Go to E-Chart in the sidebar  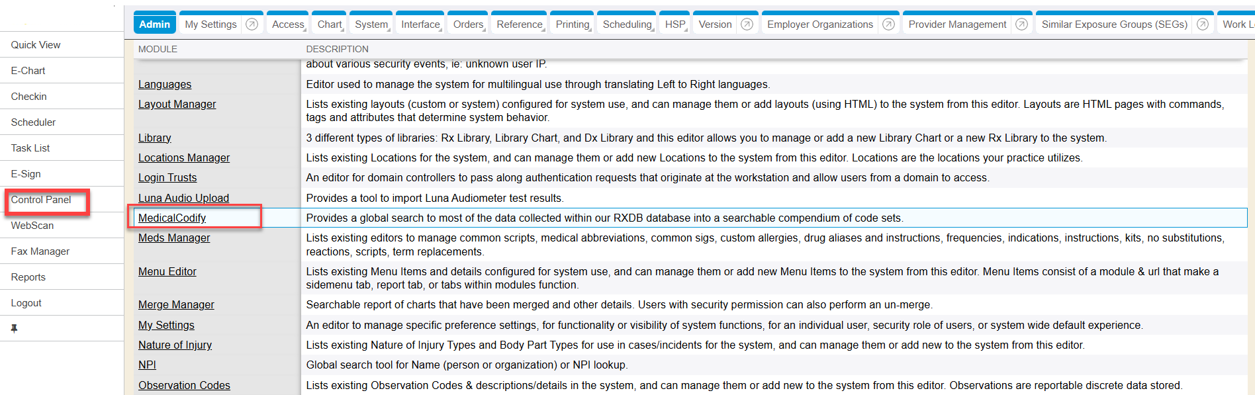coord(28,71)
